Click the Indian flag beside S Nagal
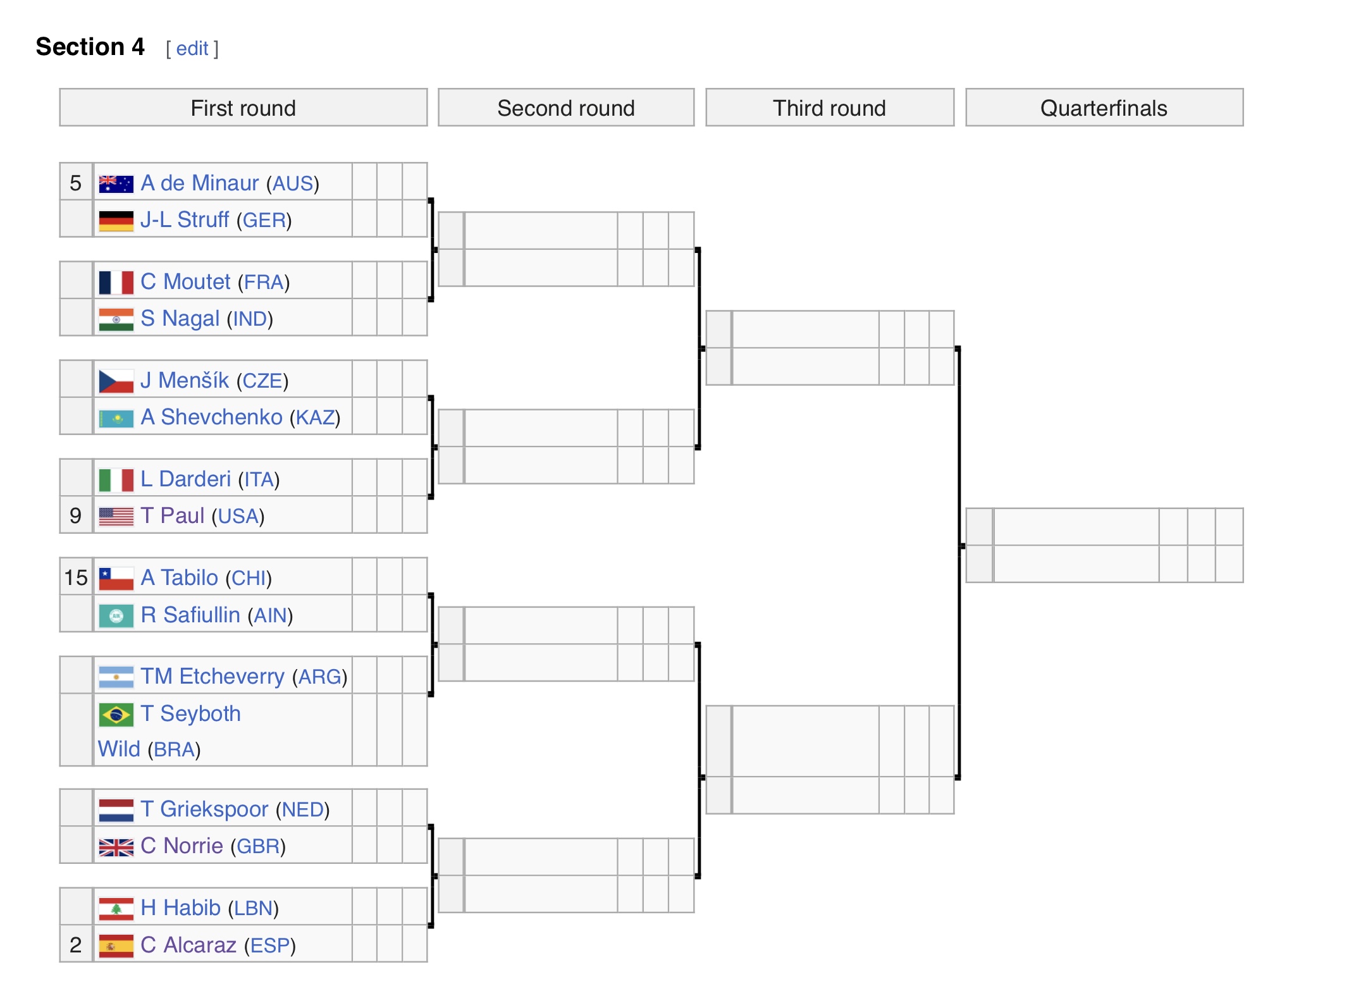Viewport: 1356px width, 991px height. (116, 319)
